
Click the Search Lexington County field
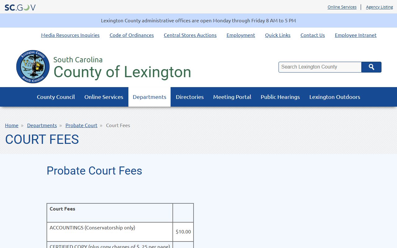320,67
